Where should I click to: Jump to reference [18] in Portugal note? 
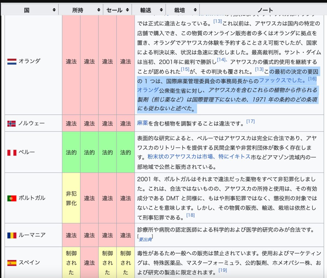click(x=190, y=215)
